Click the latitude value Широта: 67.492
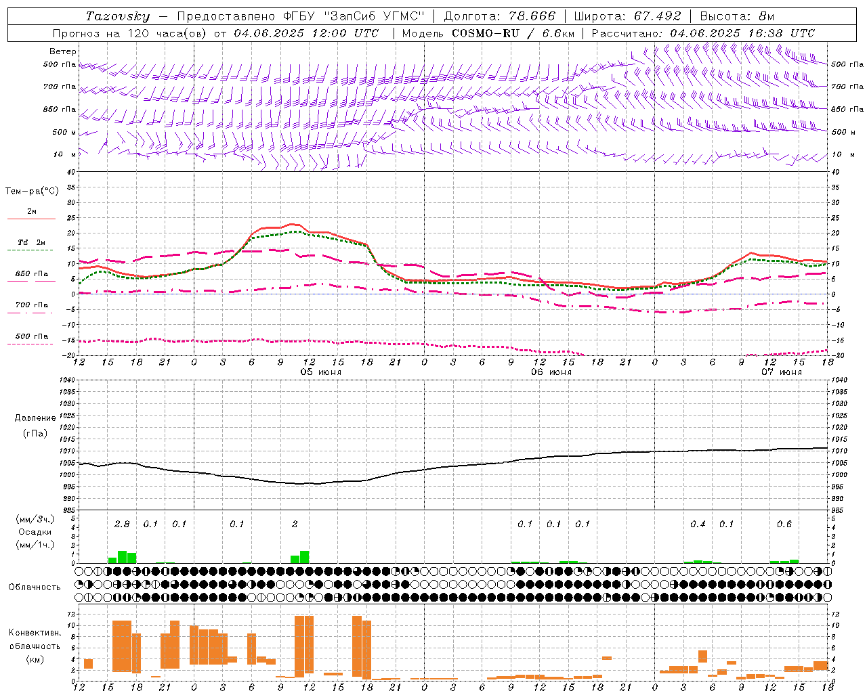This screenshot has width=867, height=693. coord(627,16)
